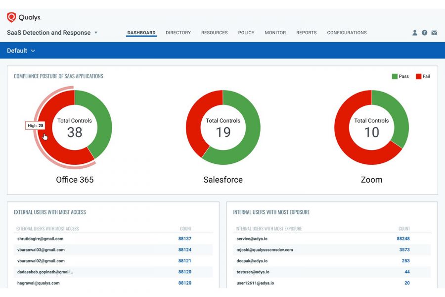Open the user profile icon

(x=415, y=33)
